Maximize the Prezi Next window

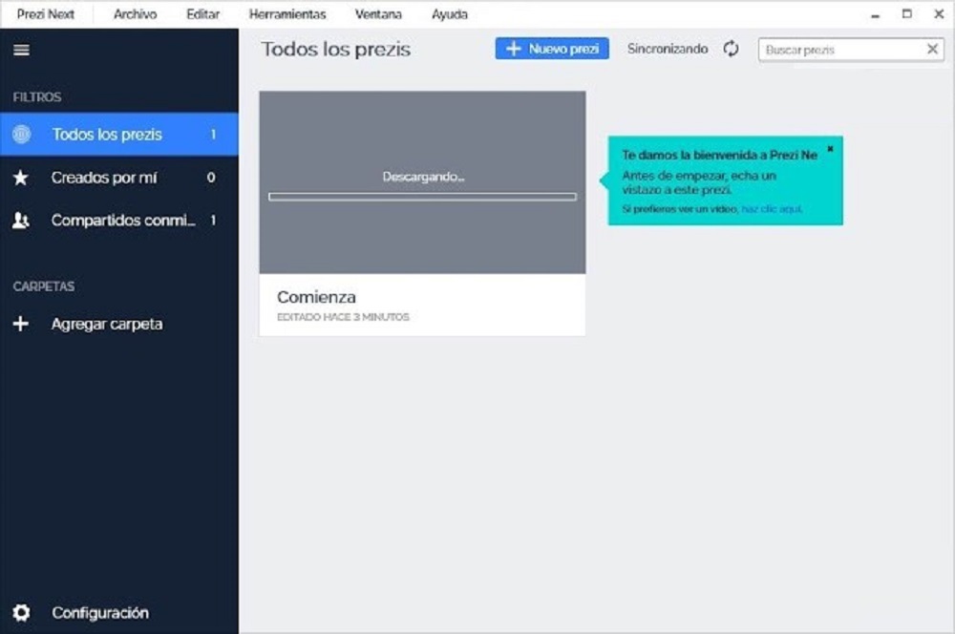click(907, 14)
